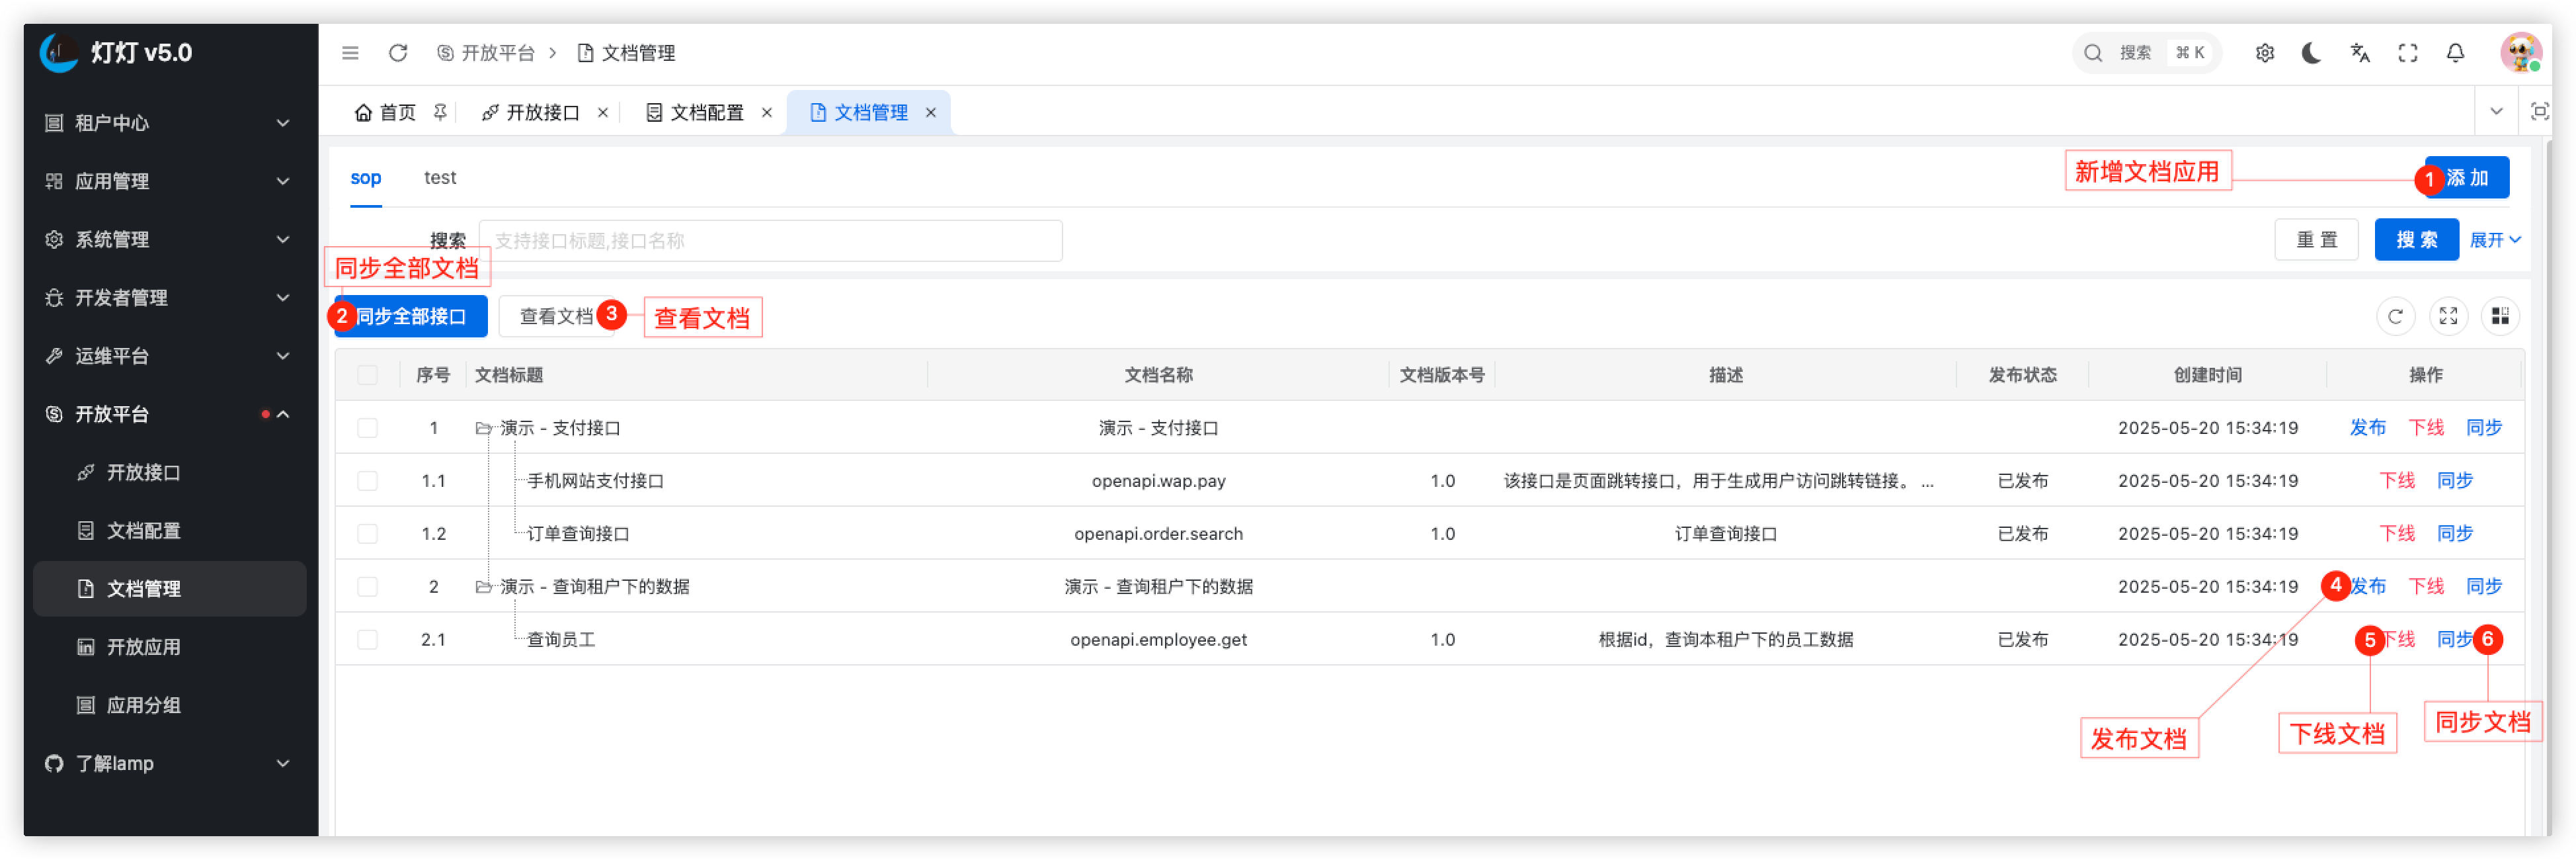The width and height of the screenshot is (2576, 860).
Task: Click the table refresh circular icon
Action: coord(2395,316)
